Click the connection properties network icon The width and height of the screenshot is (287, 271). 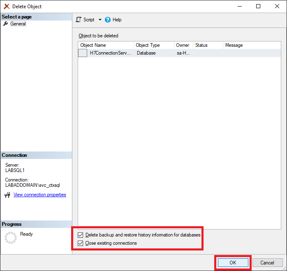[x=7, y=195]
